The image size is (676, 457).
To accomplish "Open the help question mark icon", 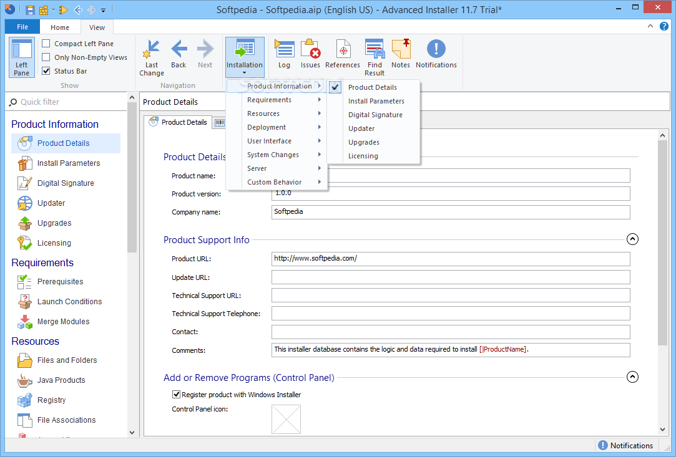I will tap(664, 26).
